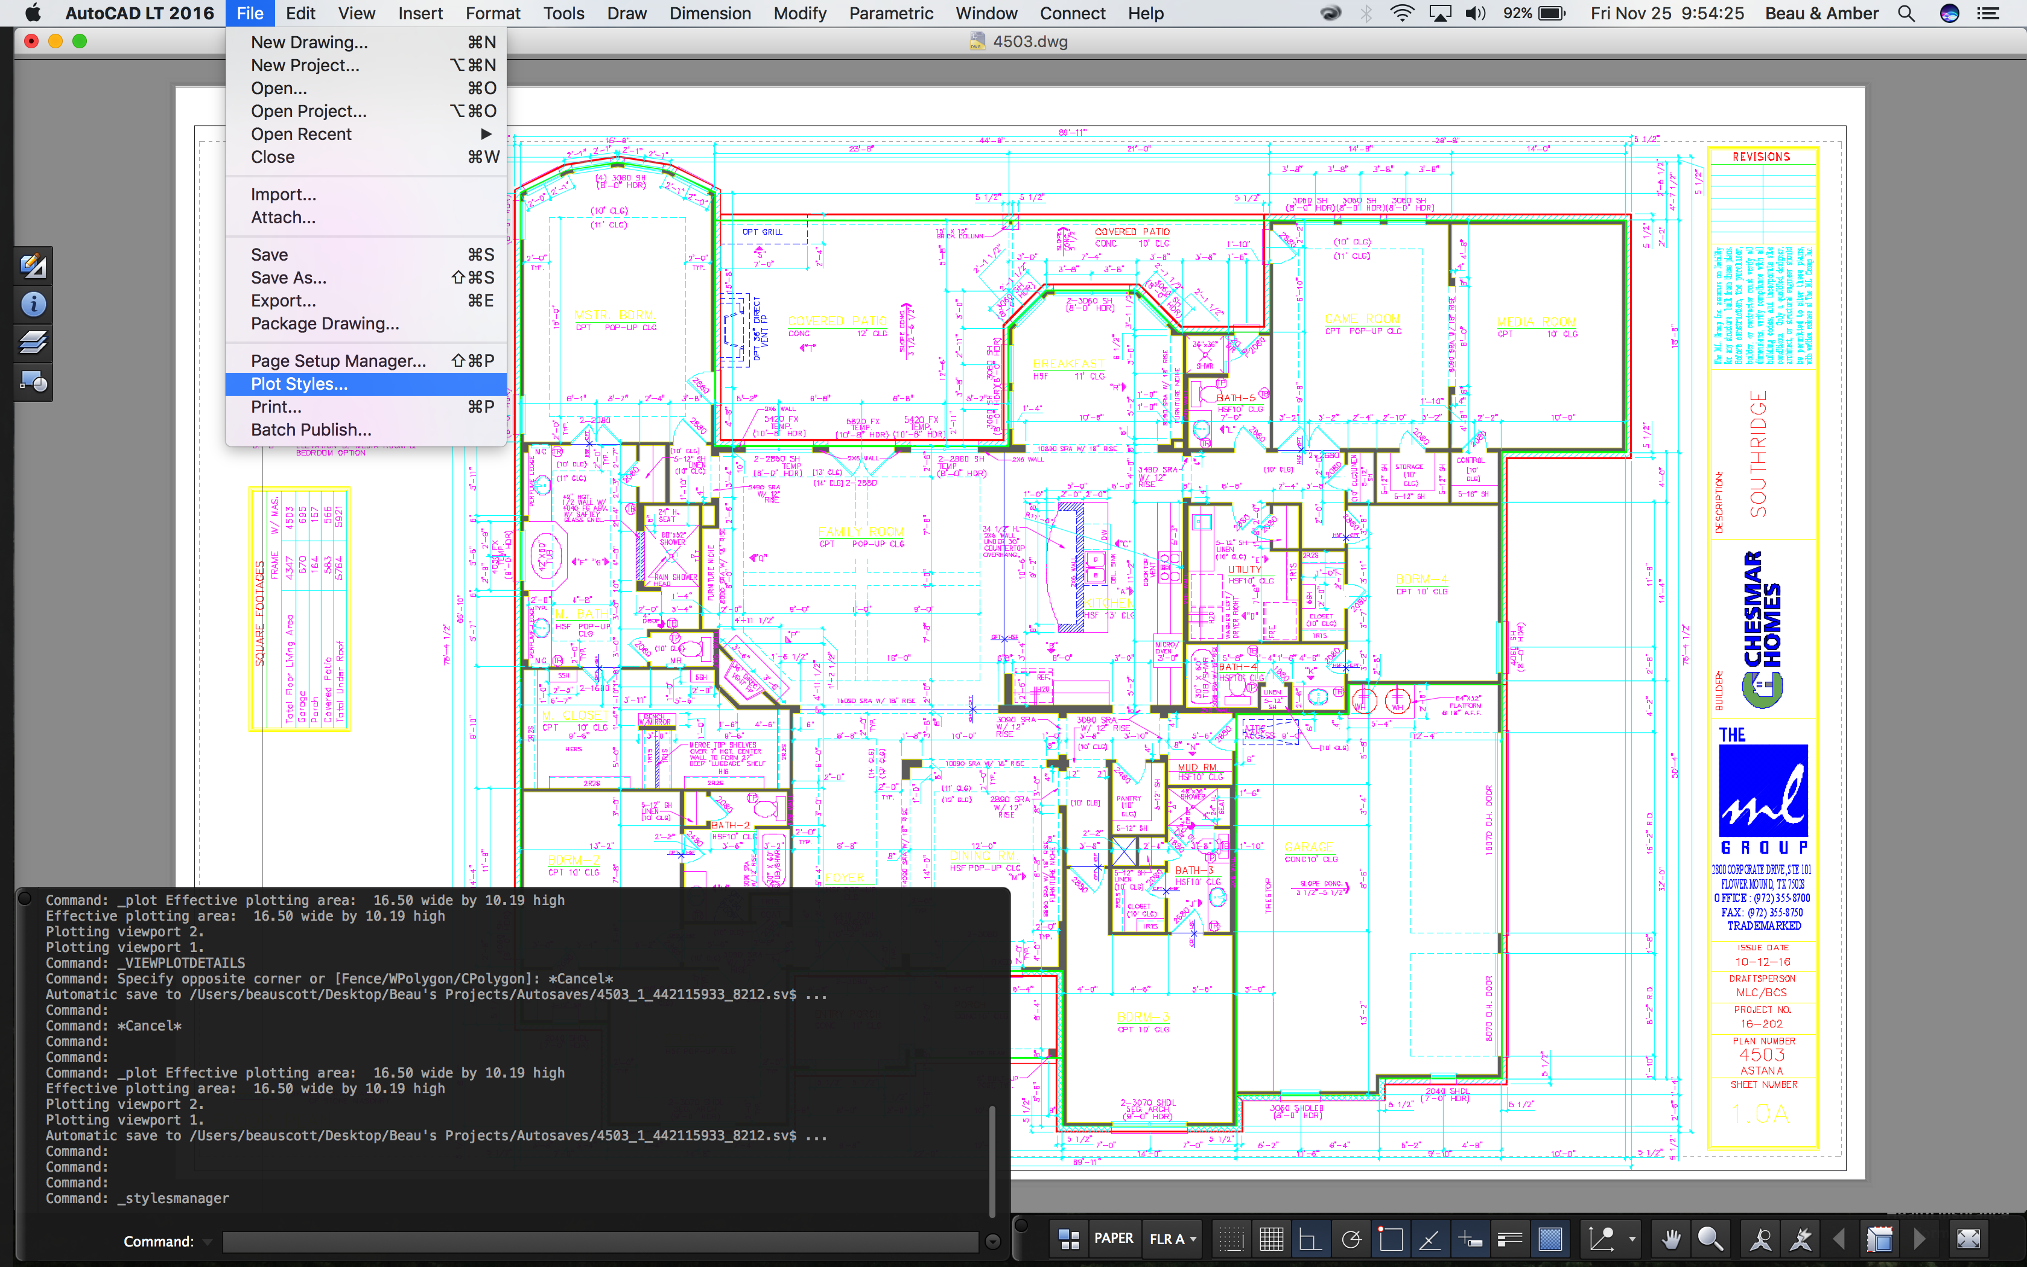2027x1267 pixels.
Task: Select the Pan tool in the status bar
Action: tap(1672, 1239)
